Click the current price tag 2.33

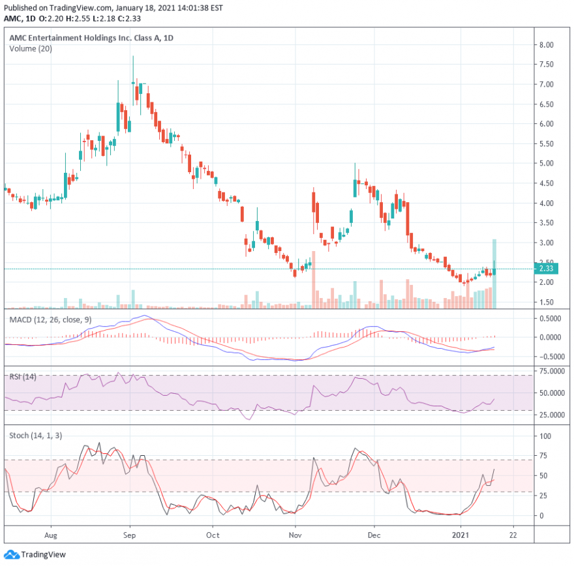pos(546,269)
